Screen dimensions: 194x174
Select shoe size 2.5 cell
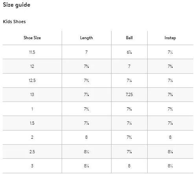click(x=32, y=152)
